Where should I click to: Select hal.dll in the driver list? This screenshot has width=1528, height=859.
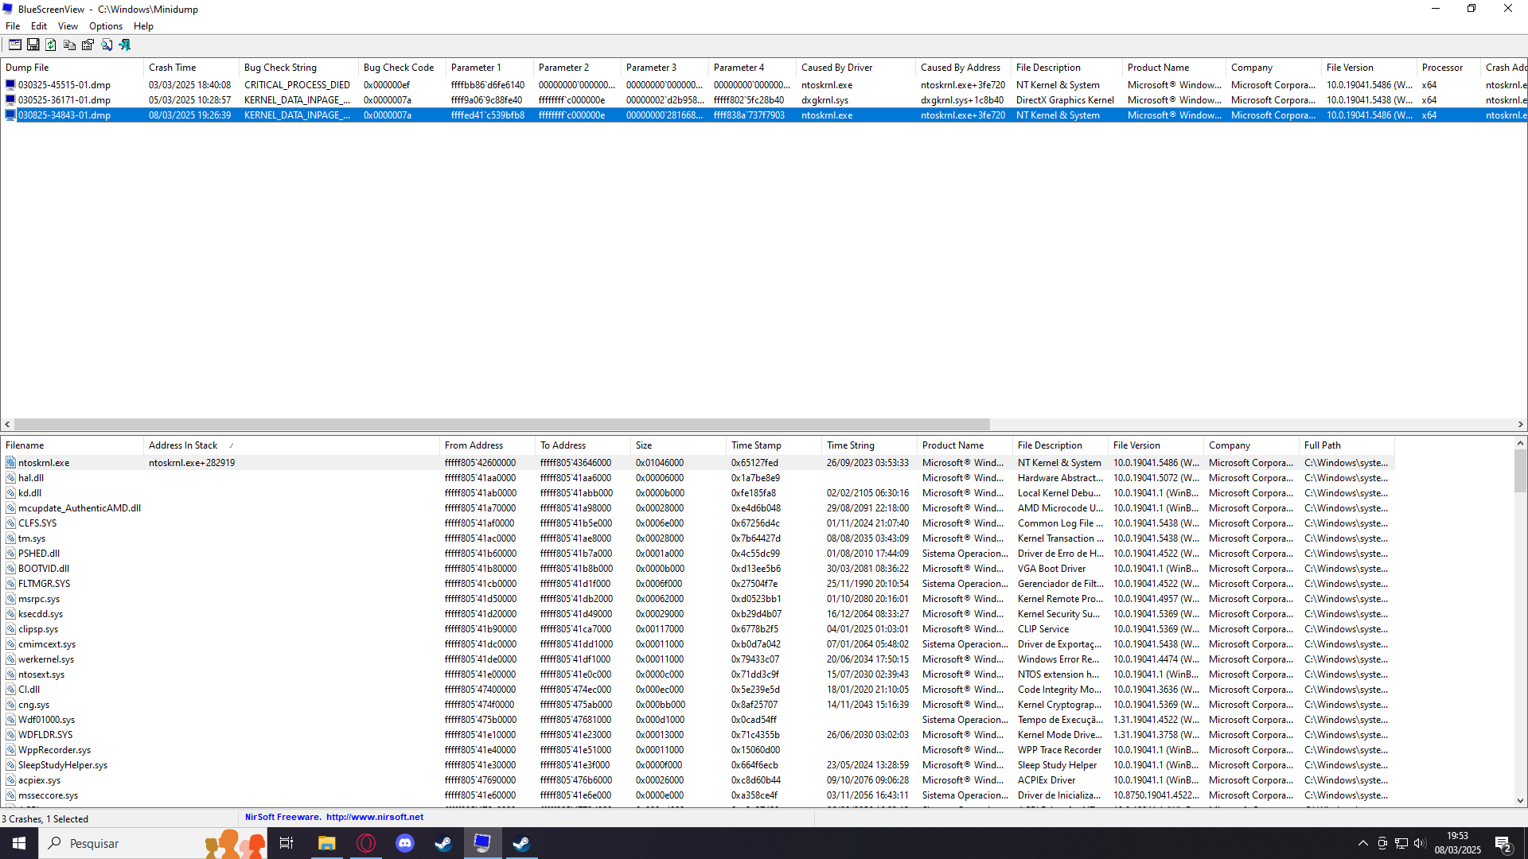(31, 478)
